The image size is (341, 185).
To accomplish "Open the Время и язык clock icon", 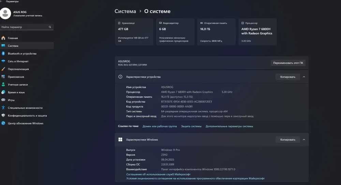I will (x=3, y=92).
